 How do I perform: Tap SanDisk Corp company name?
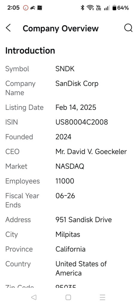77,84
